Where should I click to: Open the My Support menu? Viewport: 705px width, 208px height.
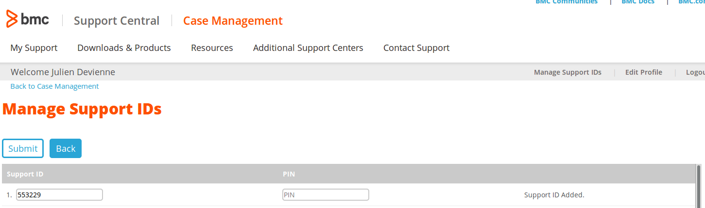[34, 48]
